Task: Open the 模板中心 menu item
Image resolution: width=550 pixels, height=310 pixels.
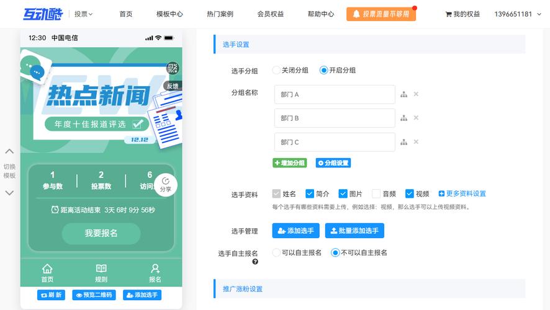Action: tap(169, 14)
